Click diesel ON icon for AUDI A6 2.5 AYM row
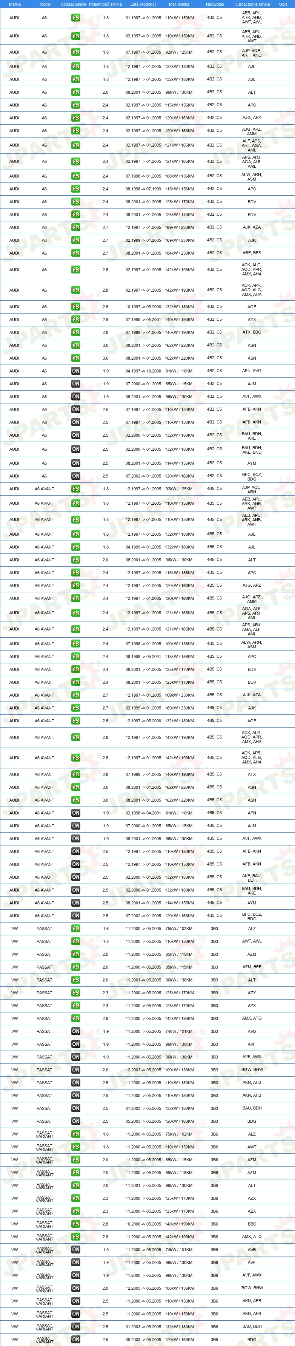 point(76,463)
